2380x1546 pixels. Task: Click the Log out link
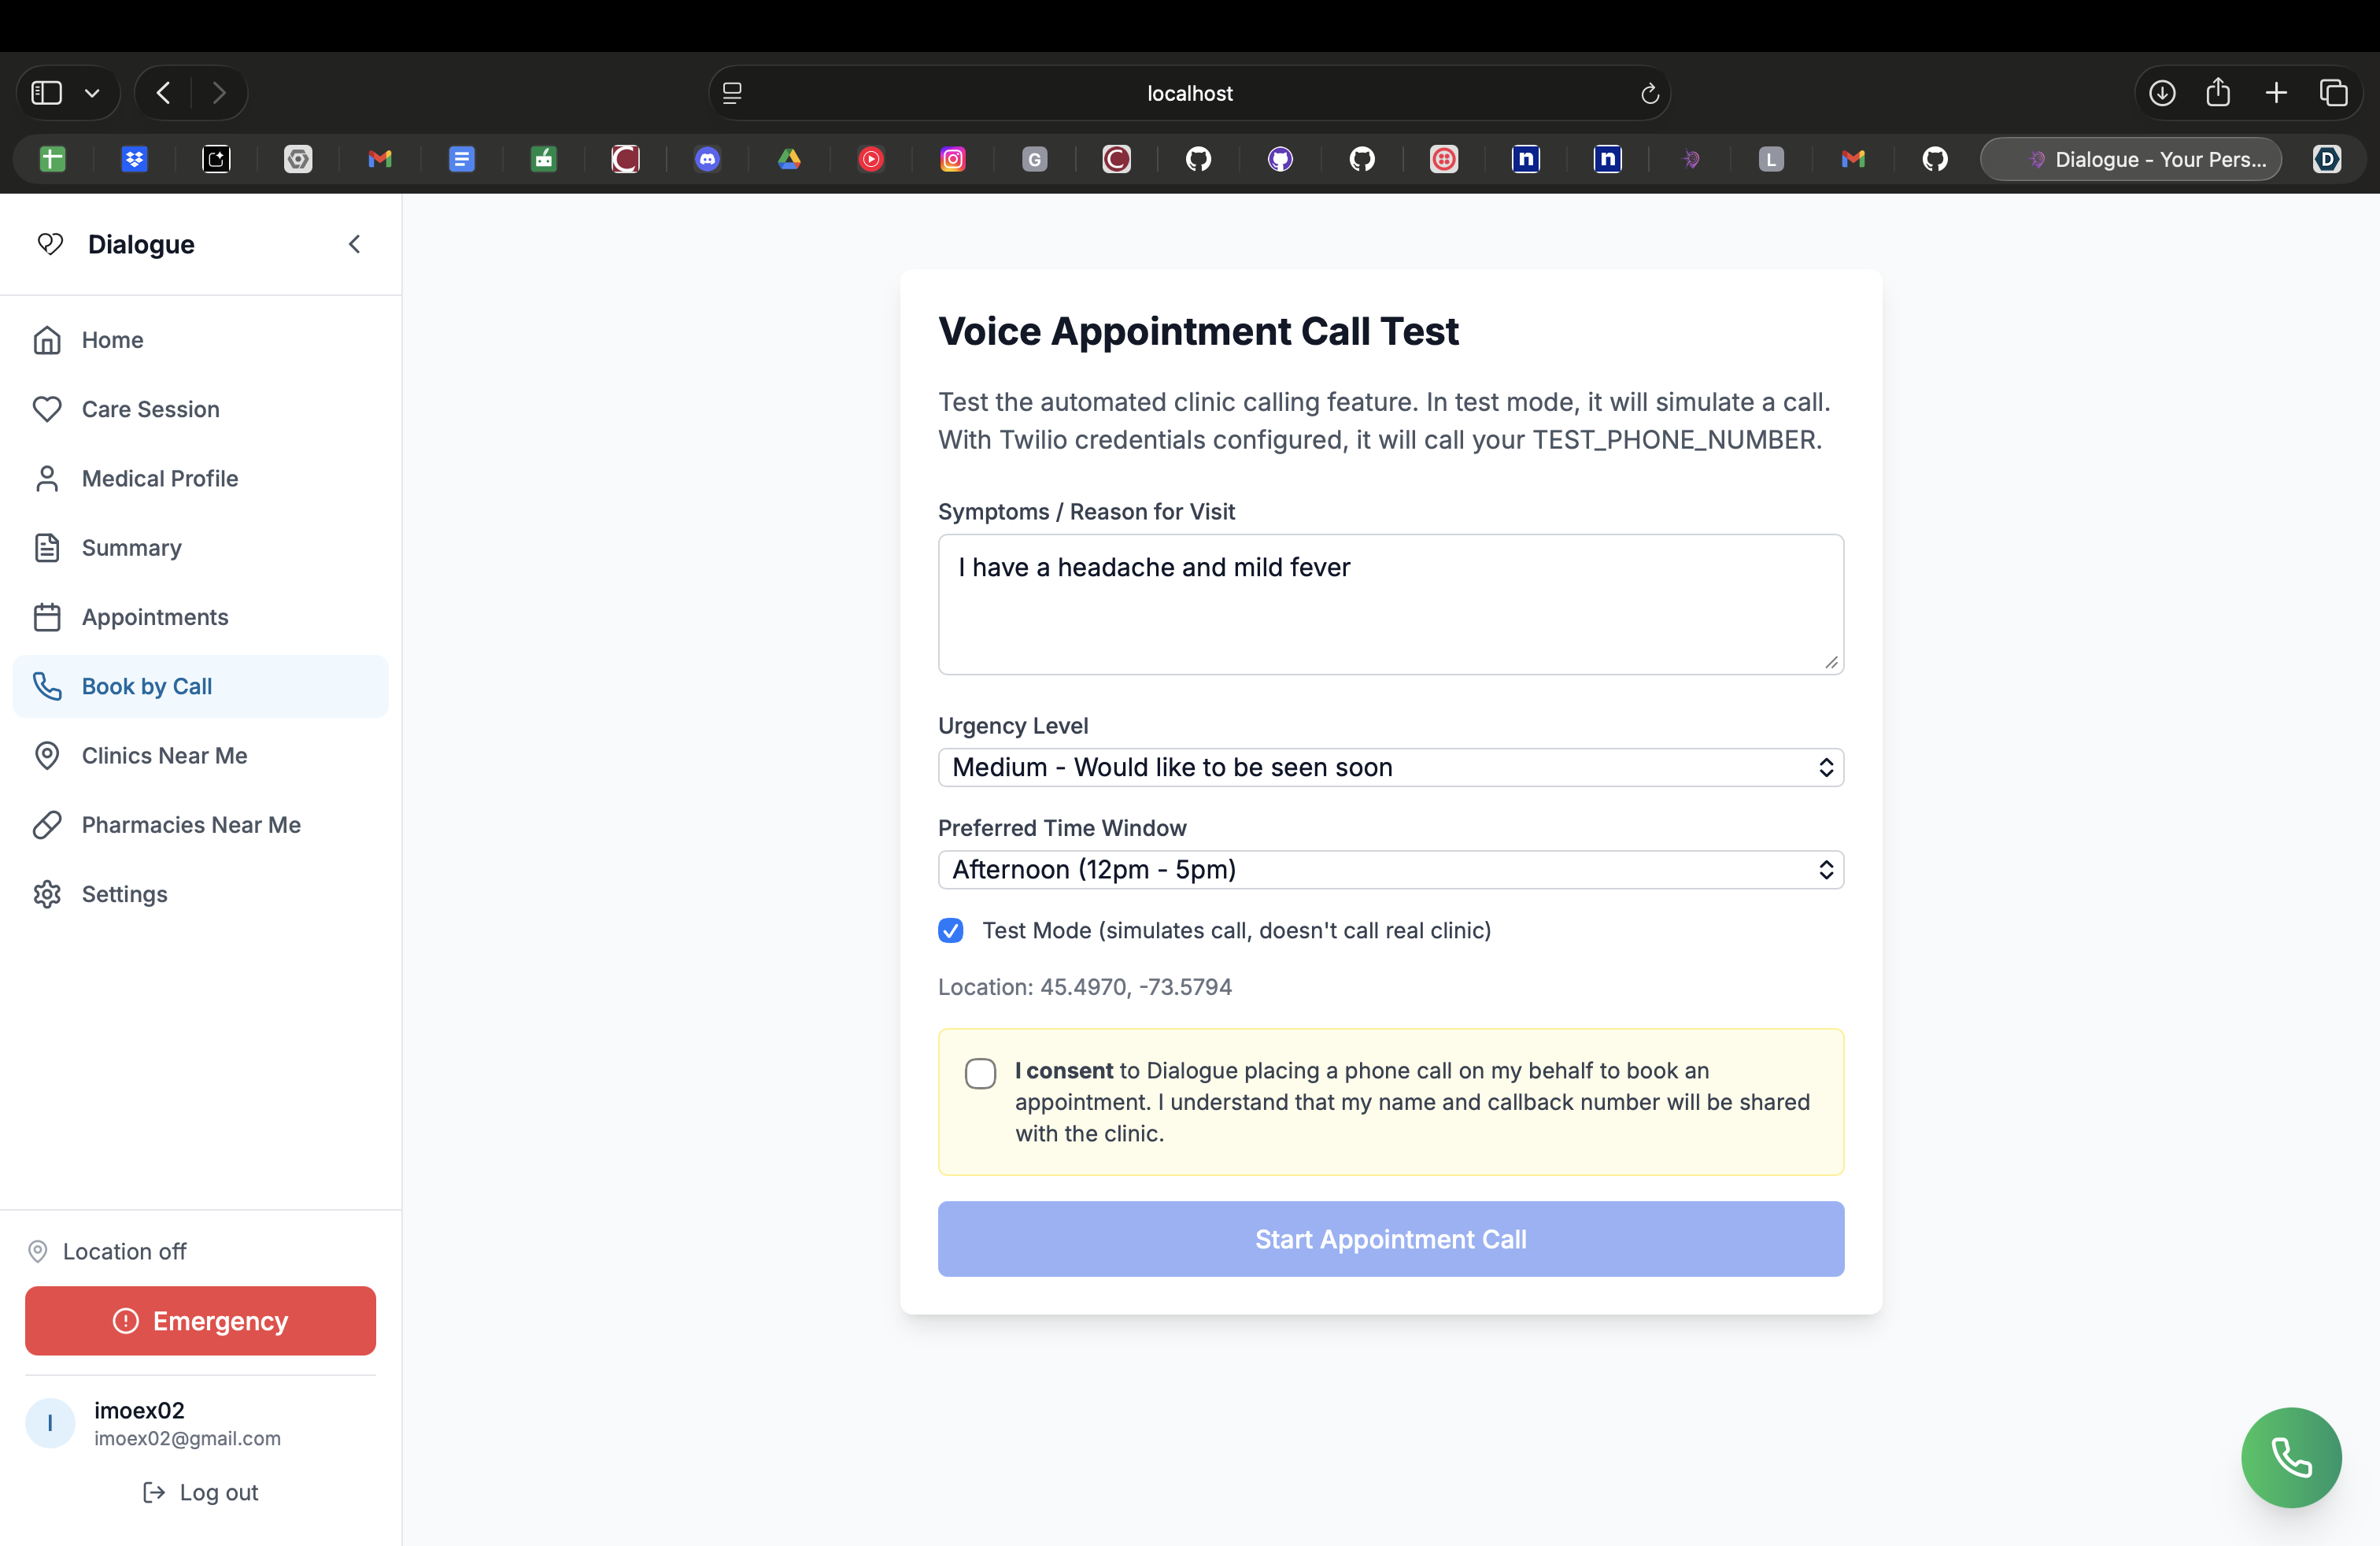200,1492
